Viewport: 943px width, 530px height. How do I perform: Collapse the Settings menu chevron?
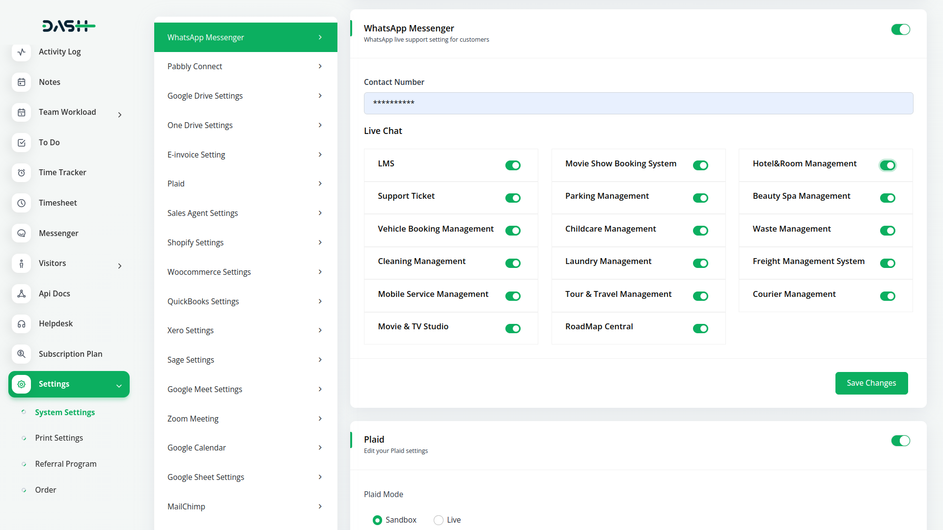point(119,386)
